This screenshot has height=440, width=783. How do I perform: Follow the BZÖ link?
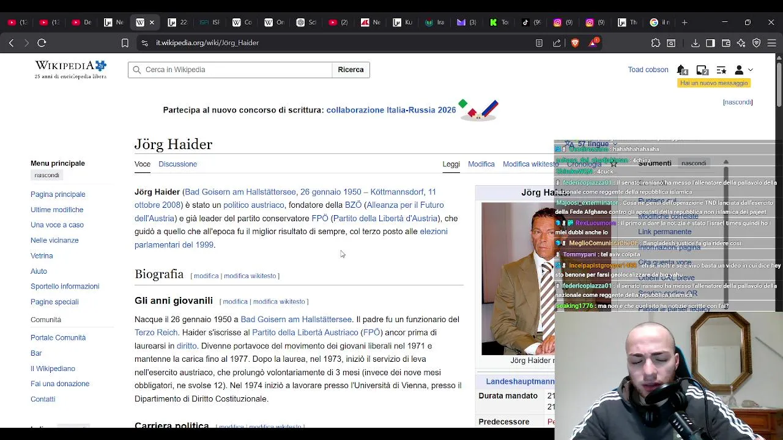[x=353, y=205]
